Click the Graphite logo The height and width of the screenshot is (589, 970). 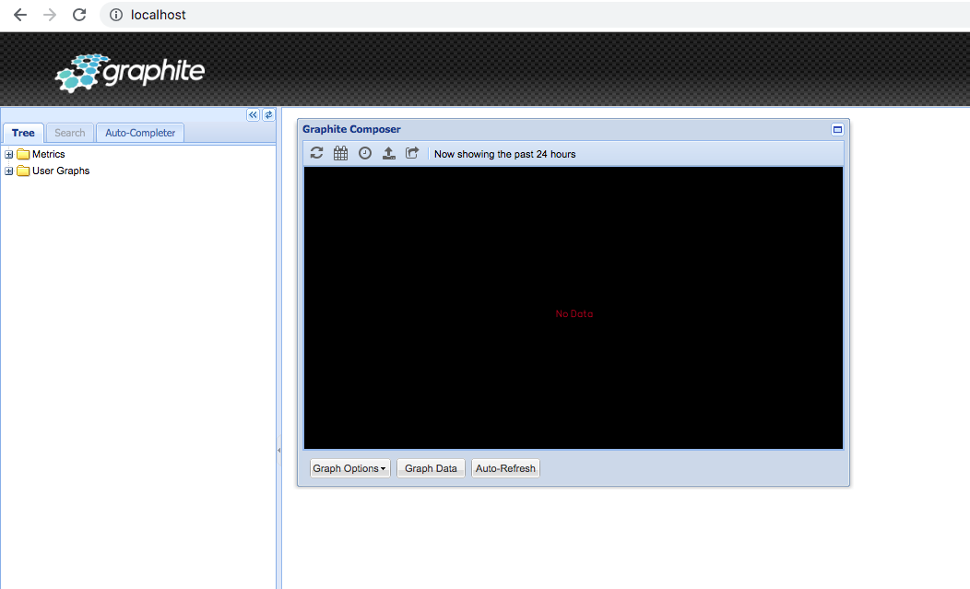131,73
